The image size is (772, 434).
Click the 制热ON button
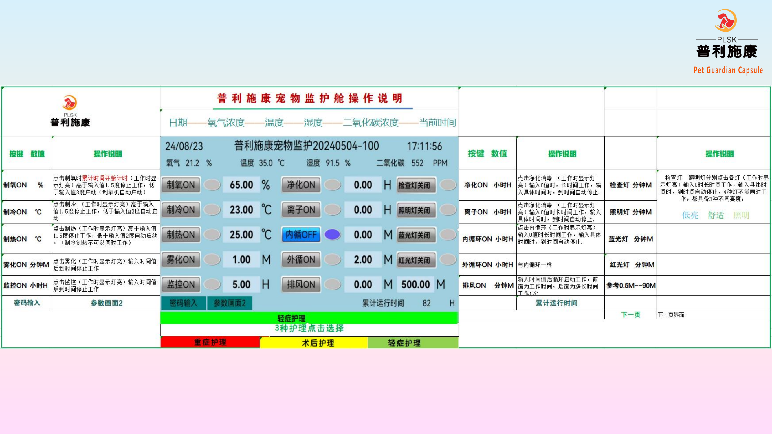click(x=181, y=235)
